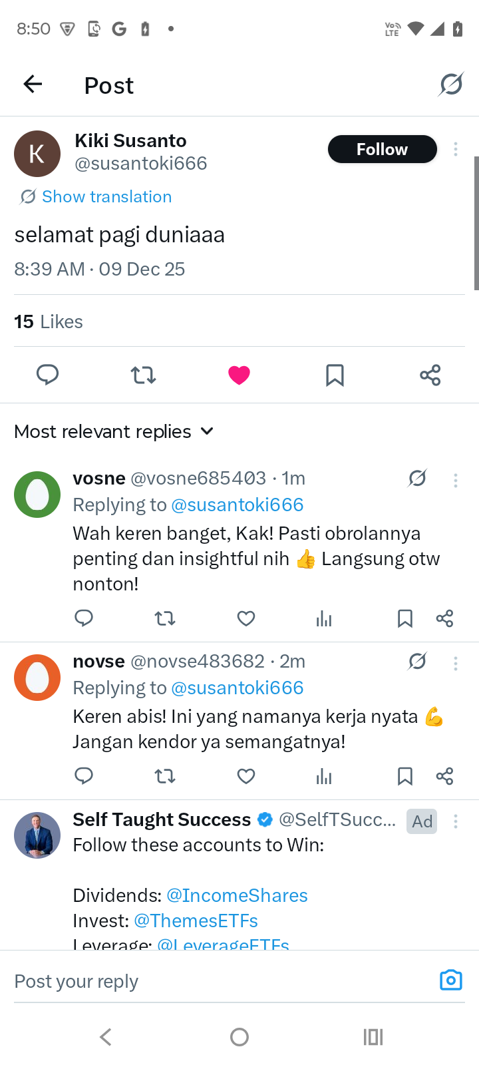Open the @IncomeShares mention link
Screen dimensions: 479x1065
(x=237, y=895)
